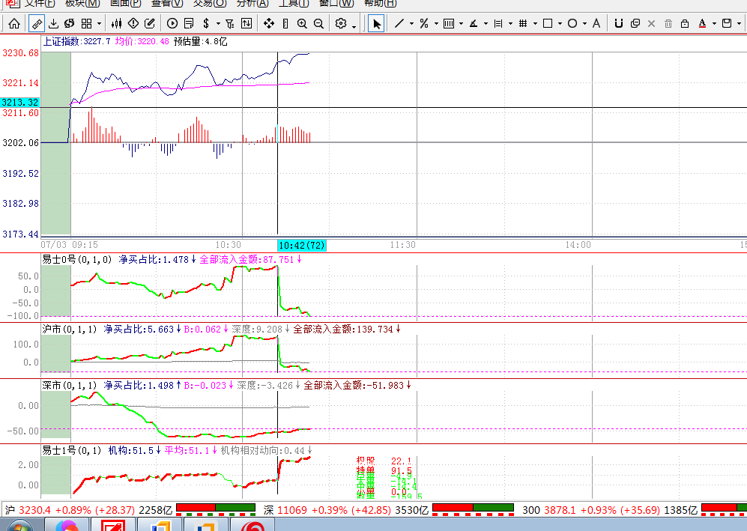Toggle the arrow pointer selection mode

(376, 24)
